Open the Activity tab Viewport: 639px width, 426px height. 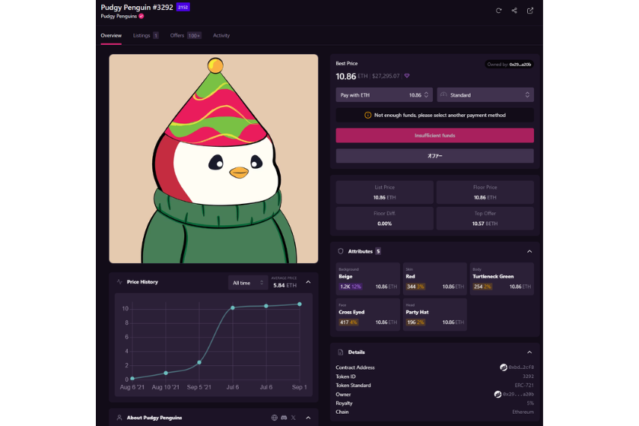[x=221, y=36]
